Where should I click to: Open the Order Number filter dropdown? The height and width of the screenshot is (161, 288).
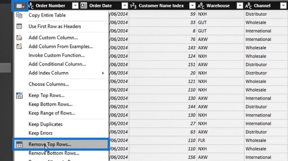tap(75, 6)
